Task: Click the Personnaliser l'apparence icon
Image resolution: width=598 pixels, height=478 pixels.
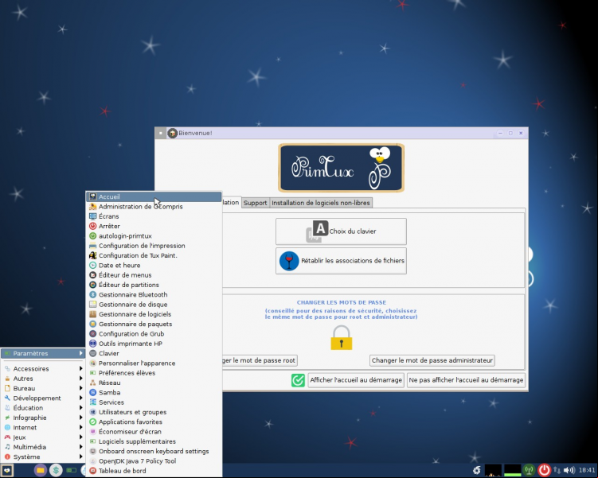Action: [92, 363]
